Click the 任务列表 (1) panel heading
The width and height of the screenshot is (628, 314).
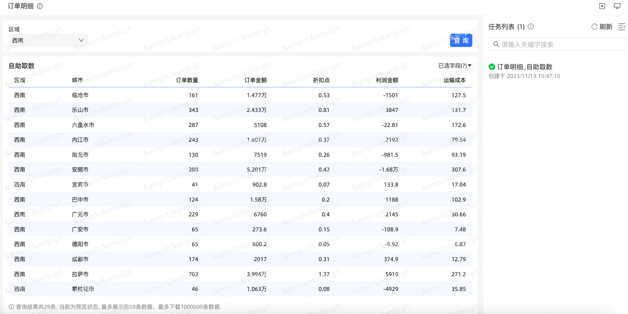(506, 27)
